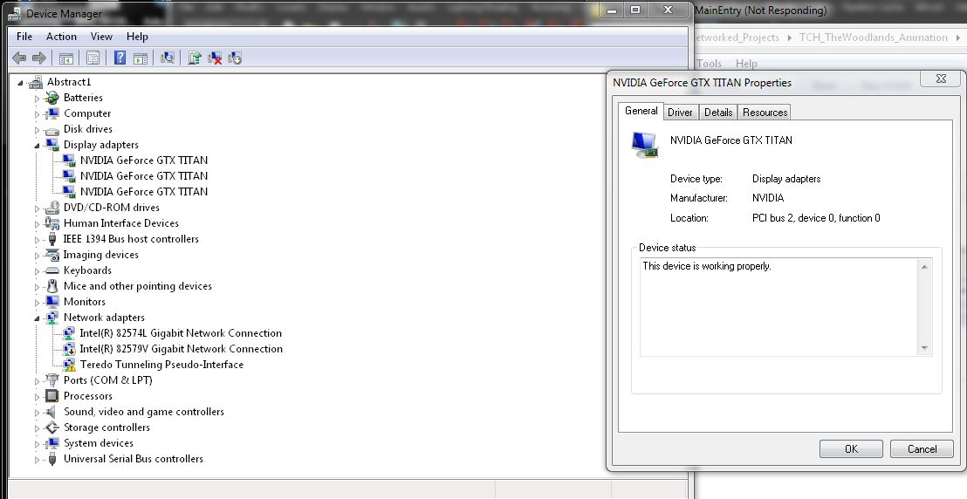Image resolution: width=967 pixels, height=499 pixels.
Task: Select the Universal Serial Bus controllers icon
Action: tap(51, 459)
